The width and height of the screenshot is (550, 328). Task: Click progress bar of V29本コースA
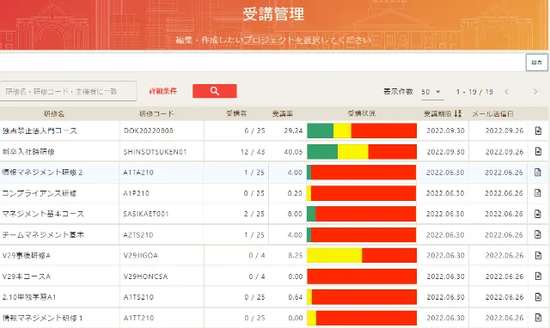[362, 276]
